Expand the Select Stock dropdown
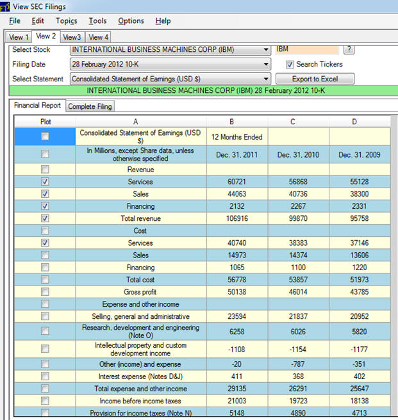 pyautogui.click(x=265, y=49)
